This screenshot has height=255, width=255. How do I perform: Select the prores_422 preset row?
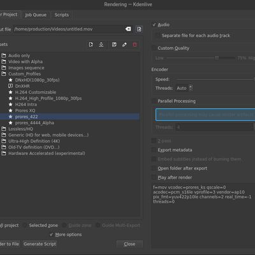[69, 117]
